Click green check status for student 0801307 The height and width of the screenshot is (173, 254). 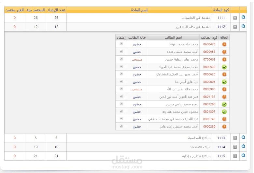click(x=224, y=112)
